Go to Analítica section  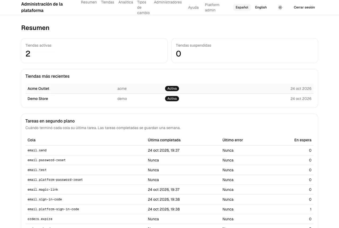[x=126, y=2]
